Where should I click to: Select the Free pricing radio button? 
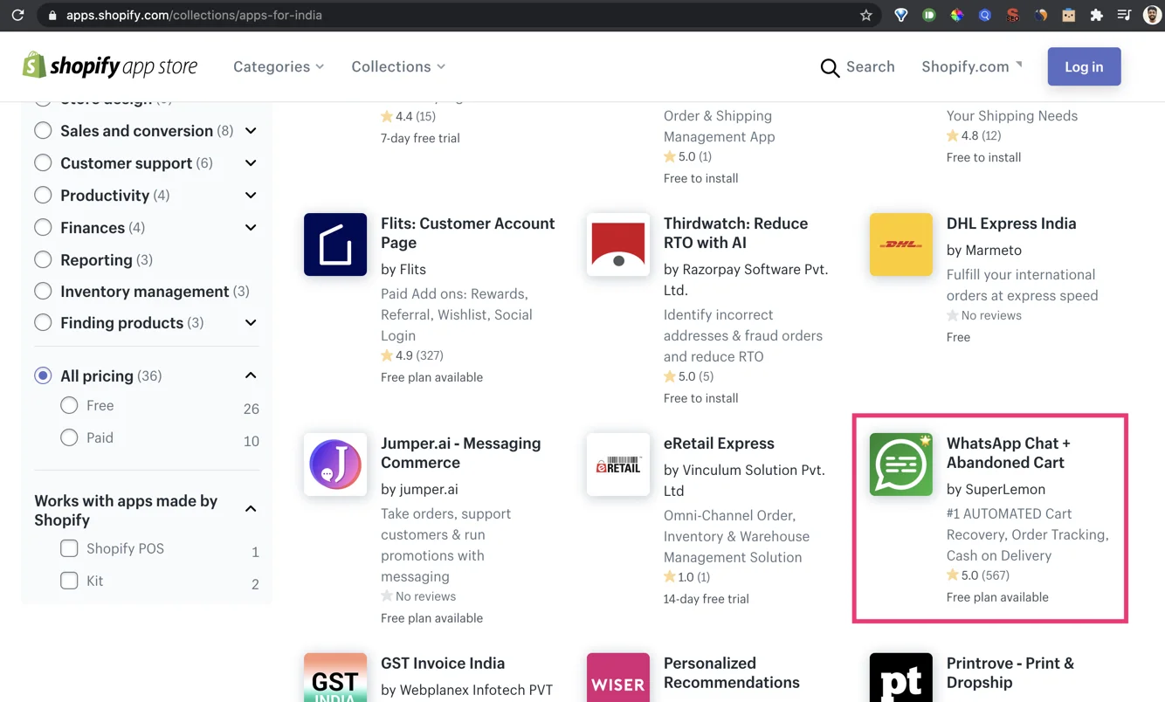pyautogui.click(x=69, y=405)
